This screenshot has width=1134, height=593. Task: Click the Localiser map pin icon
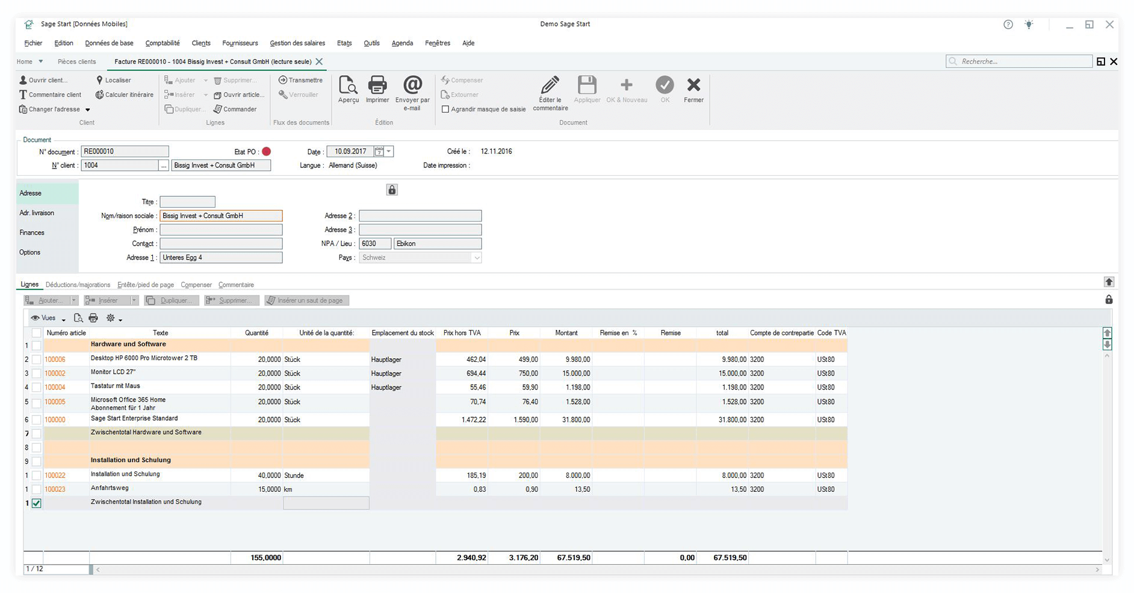(x=100, y=80)
